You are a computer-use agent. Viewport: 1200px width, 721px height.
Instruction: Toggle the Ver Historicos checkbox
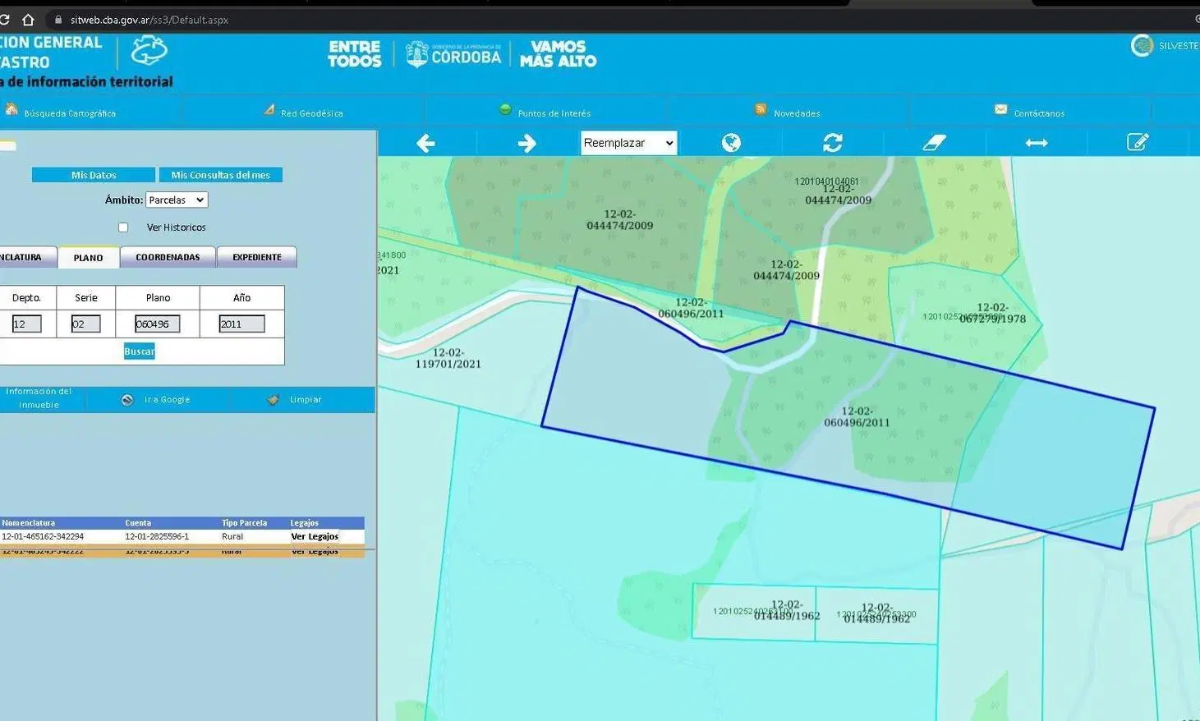(123, 227)
